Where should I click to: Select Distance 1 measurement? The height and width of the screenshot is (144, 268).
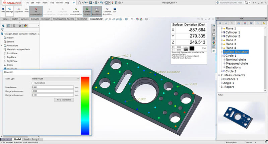230,79
